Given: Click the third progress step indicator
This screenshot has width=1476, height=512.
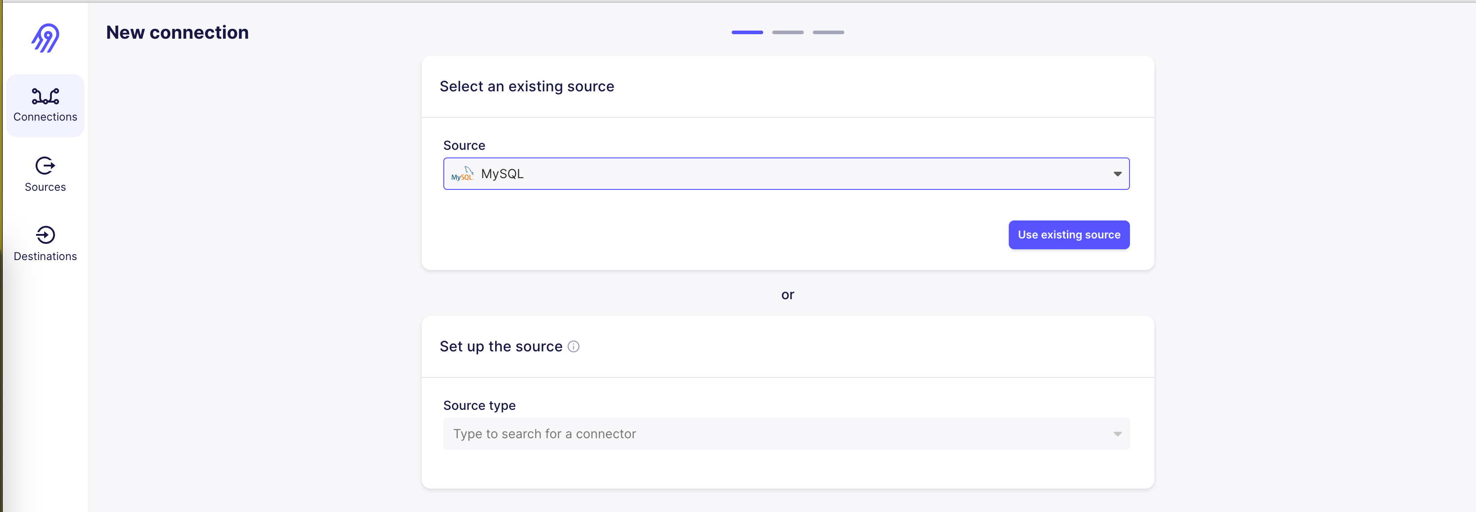Looking at the screenshot, I should tap(828, 32).
